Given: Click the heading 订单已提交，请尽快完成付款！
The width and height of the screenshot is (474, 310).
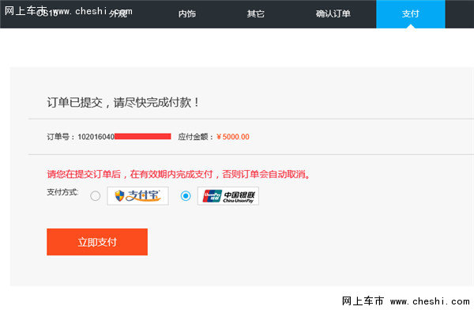Looking at the screenshot, I should coord(122,102).
